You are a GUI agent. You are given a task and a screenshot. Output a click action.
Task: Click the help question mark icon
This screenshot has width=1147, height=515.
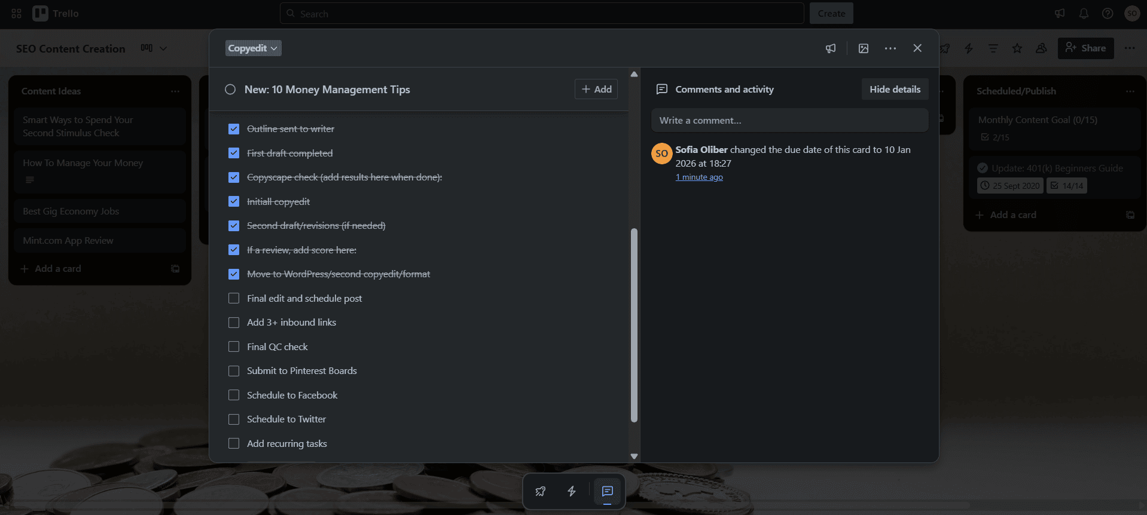1108,13
